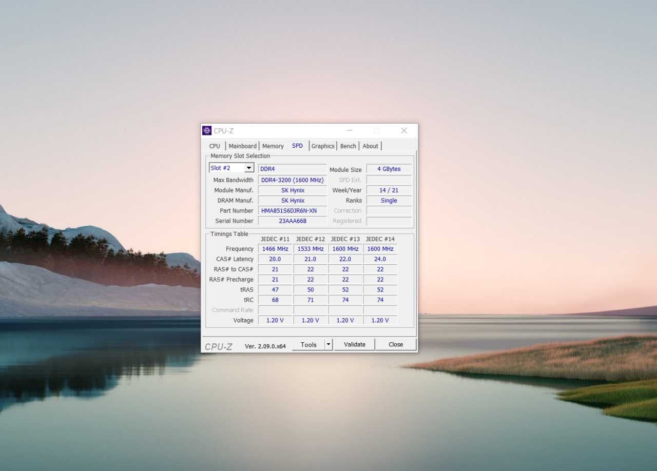Click the JEDEC #13 1600 MHz frequency cell
Screen dimensions: 657x471
[x=345, y=249]
